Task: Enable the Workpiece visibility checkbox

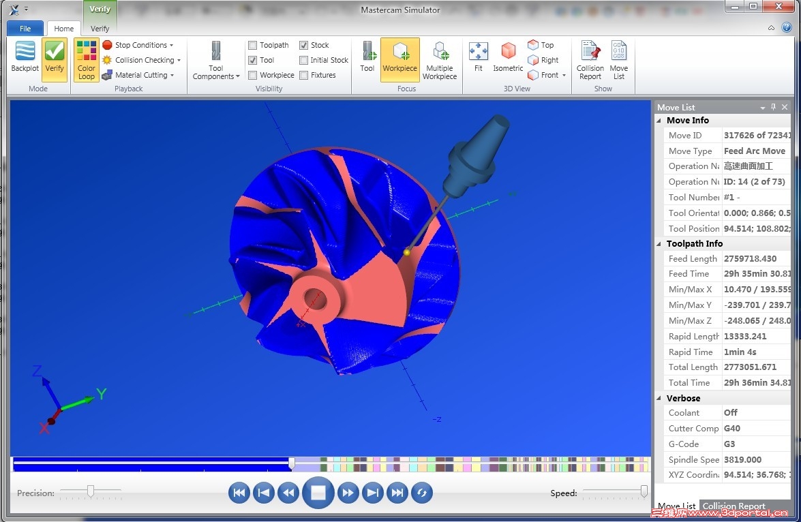Action: (252, 75)
